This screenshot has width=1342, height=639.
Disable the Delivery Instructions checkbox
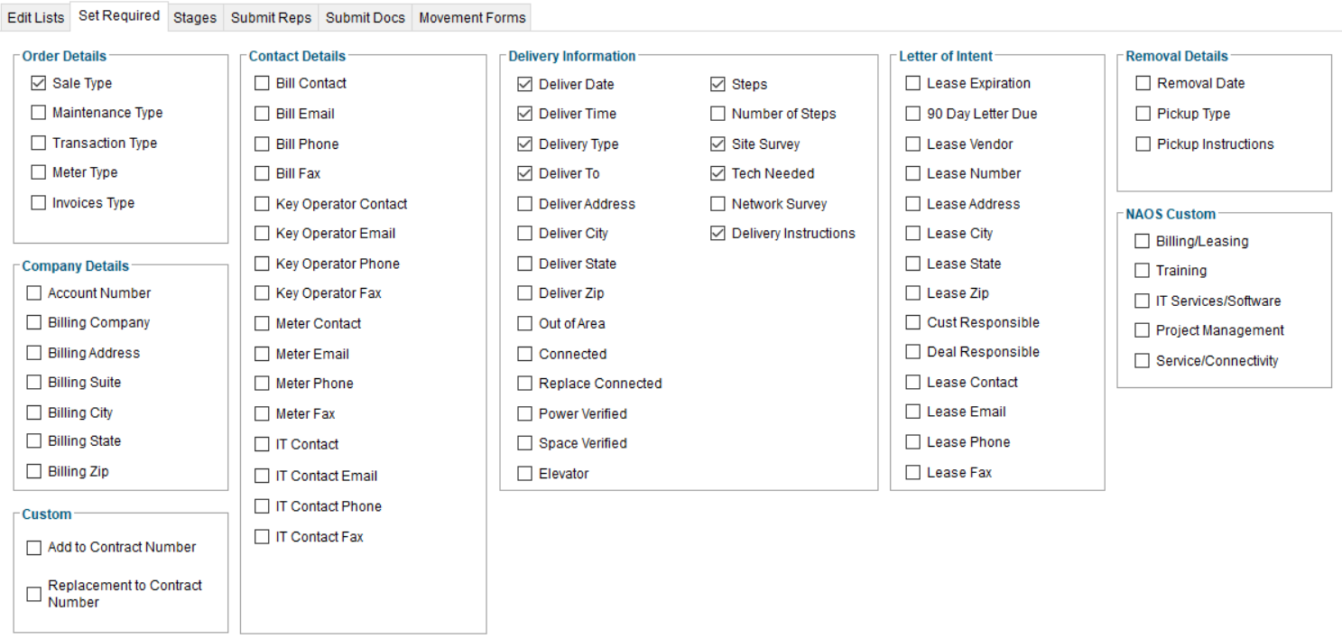pos(717,233)
